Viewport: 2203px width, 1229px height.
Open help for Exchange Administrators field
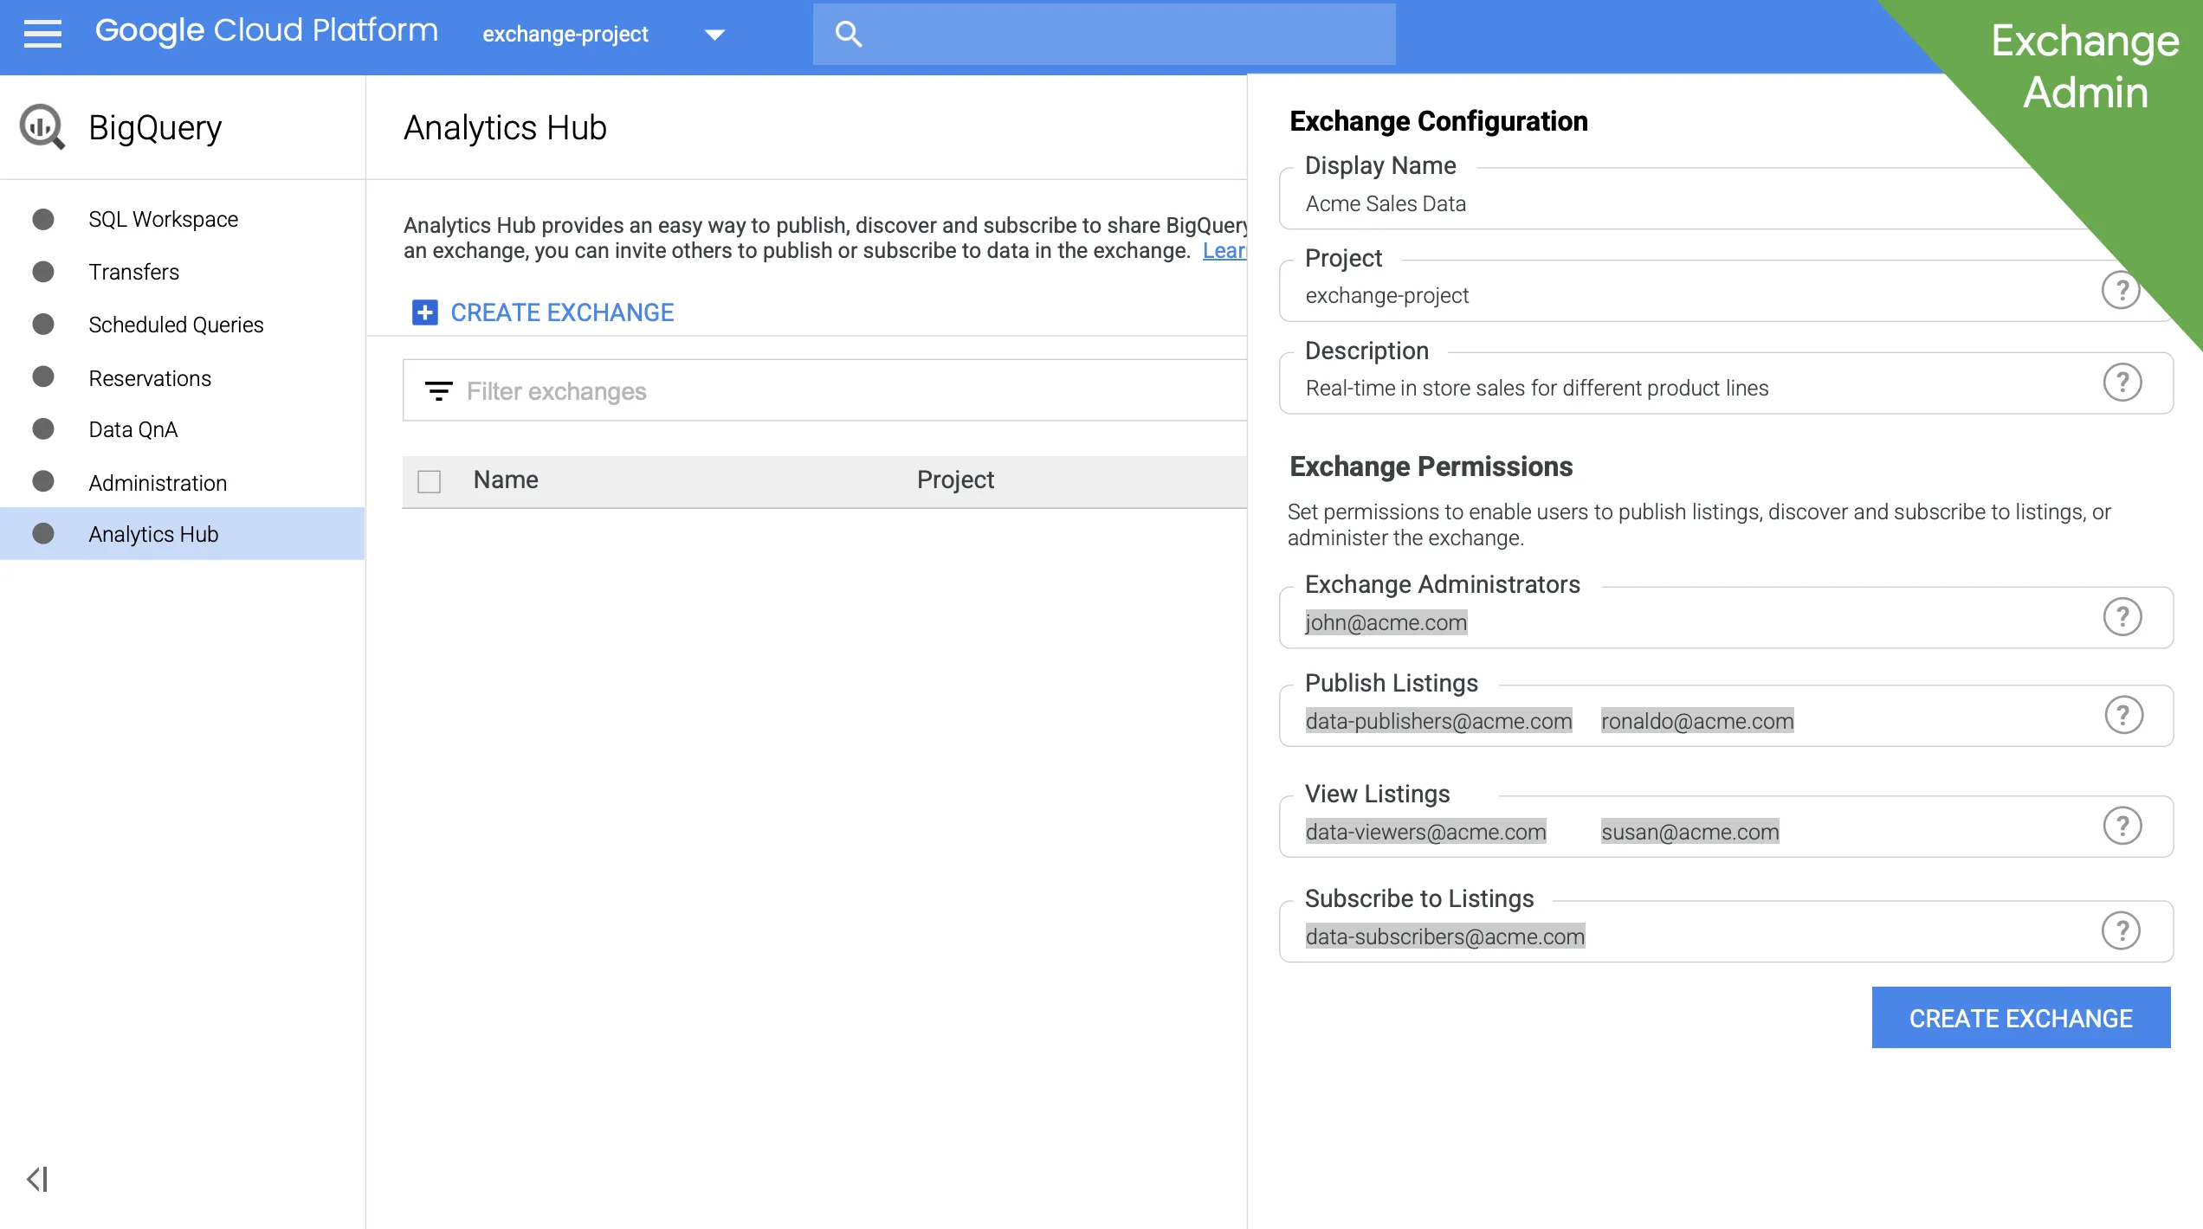(x=2122, y=617)
